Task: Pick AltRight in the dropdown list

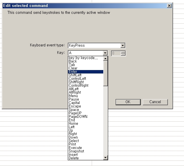Action: pyautogui.click(x=86, y=93)
